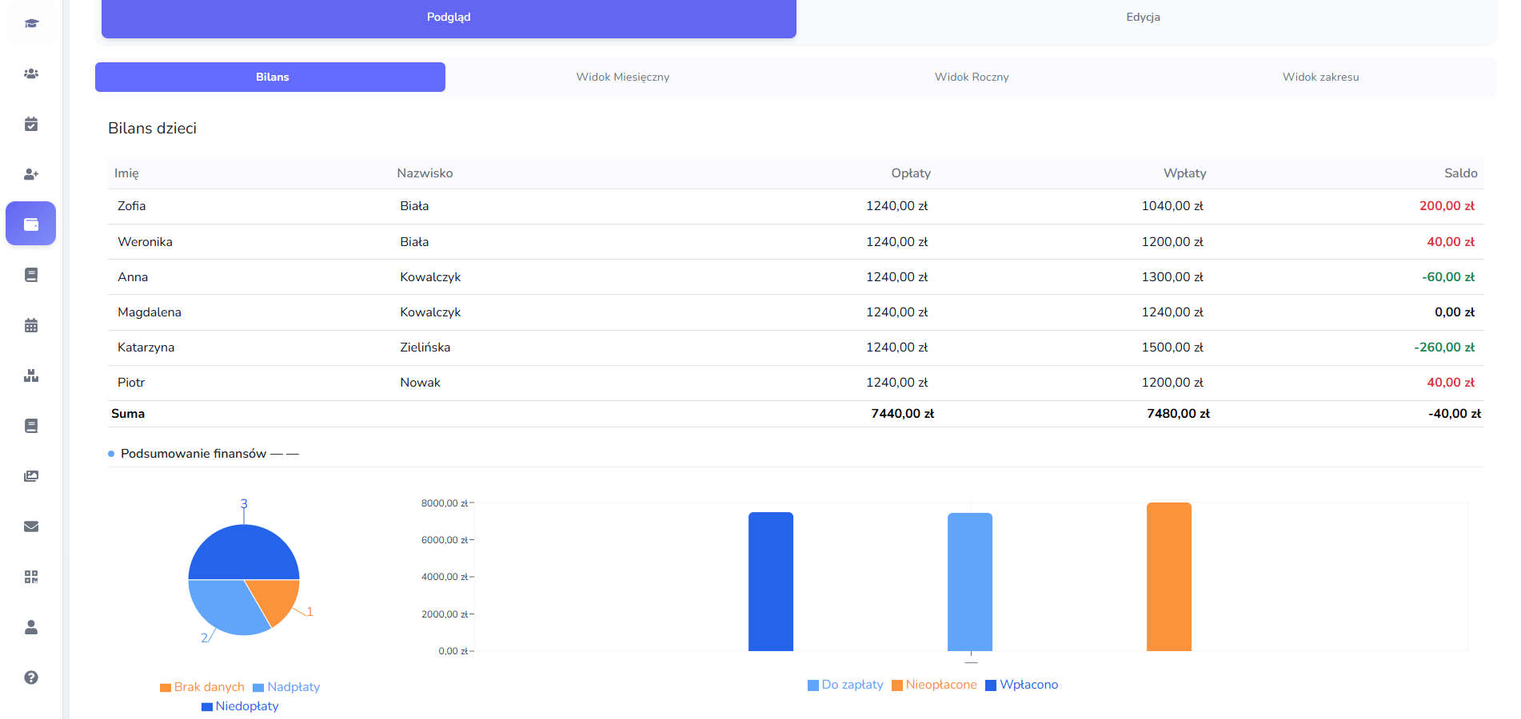Toggle the Wpłacono series in chart legend
Screen dimensions: 1521x719
point(1021,685)
